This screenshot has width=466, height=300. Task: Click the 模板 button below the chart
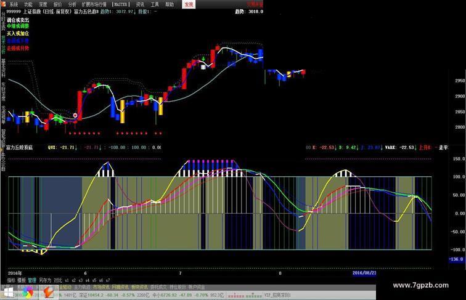coord(22,280)
